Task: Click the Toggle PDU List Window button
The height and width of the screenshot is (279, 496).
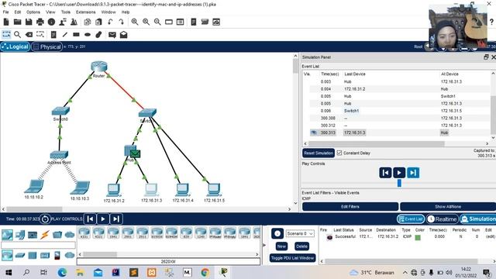Action: [x=292, y=258]
